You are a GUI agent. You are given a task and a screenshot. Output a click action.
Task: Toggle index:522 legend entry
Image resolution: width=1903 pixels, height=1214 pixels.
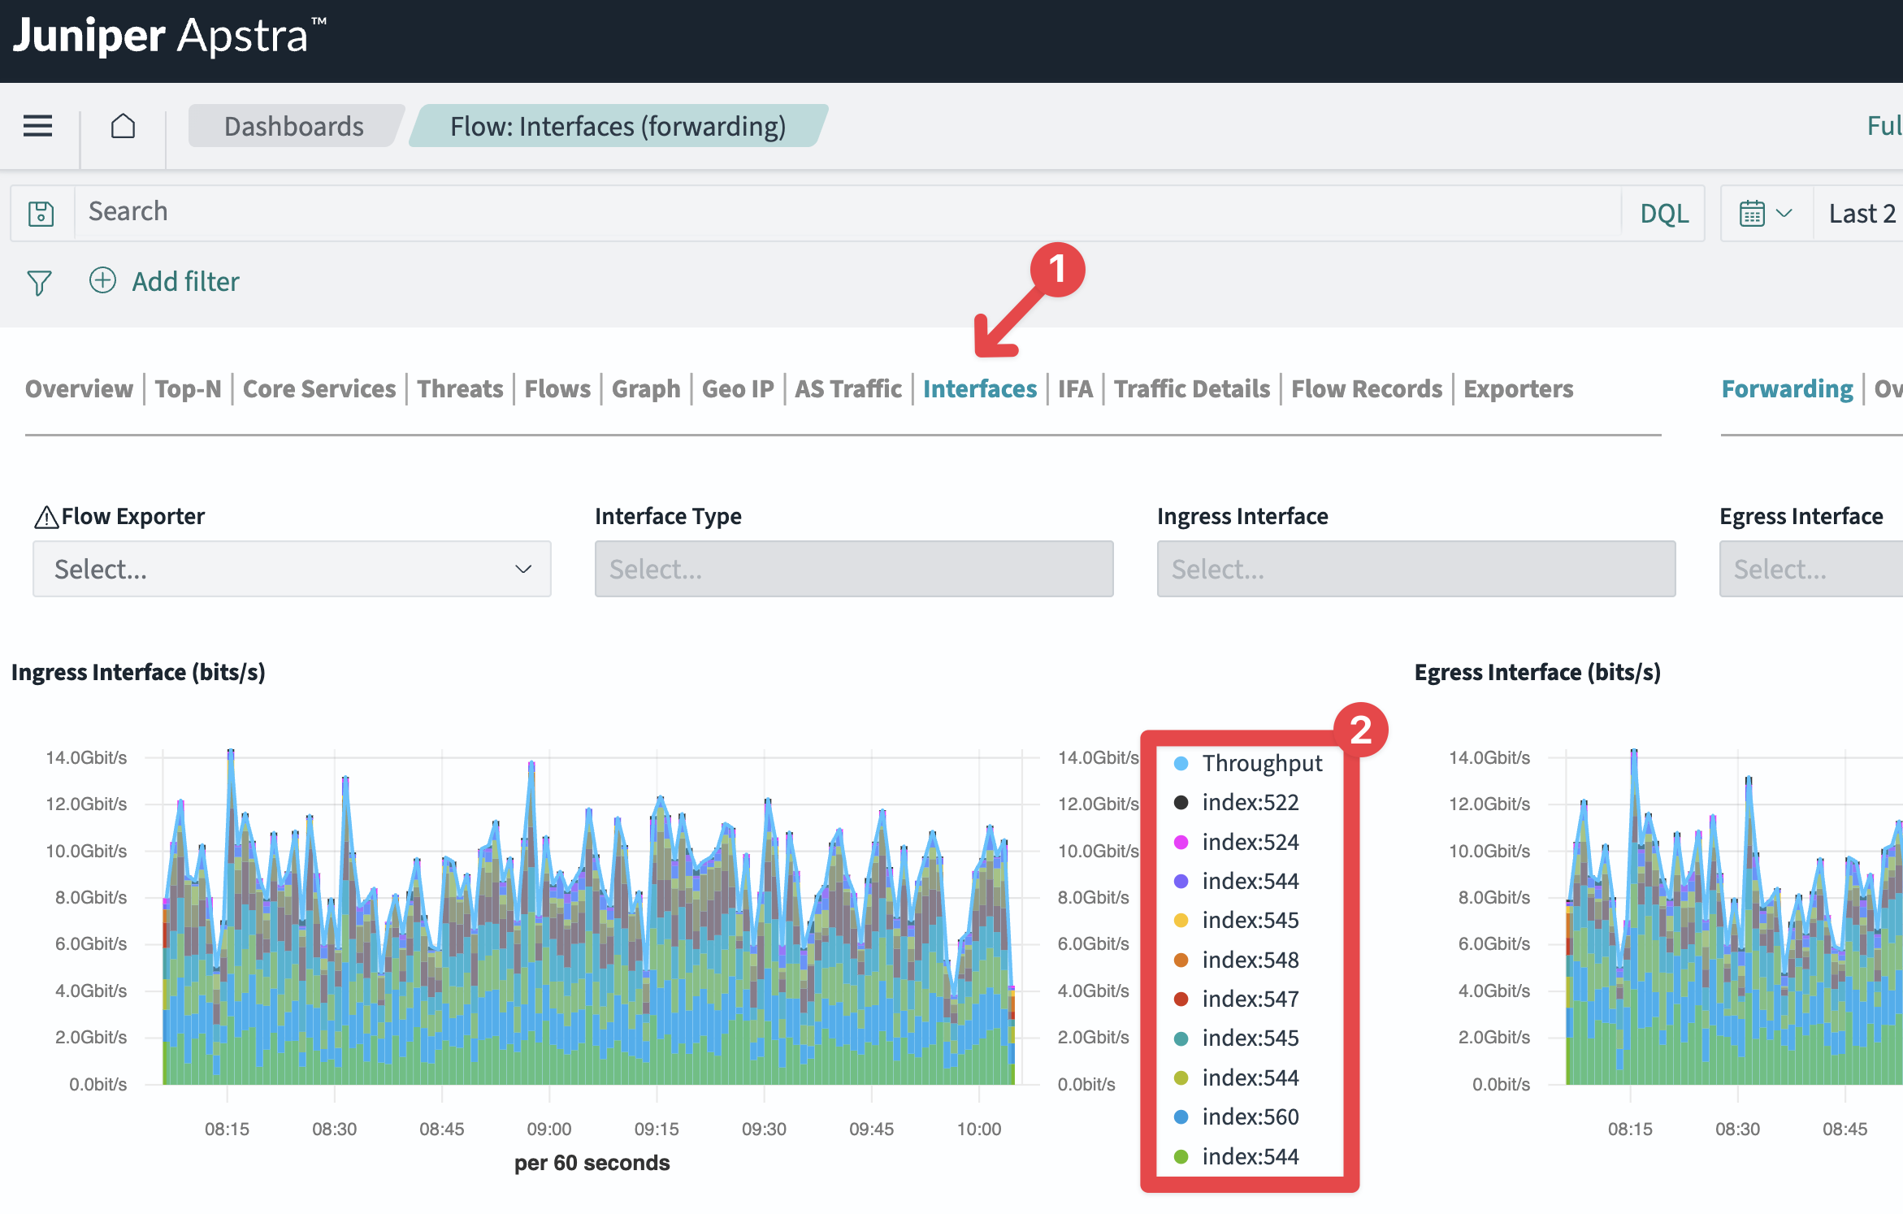click(x=1237, y=803)
